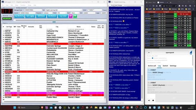Open the Mode dropdown set to FM

point(62,13)
